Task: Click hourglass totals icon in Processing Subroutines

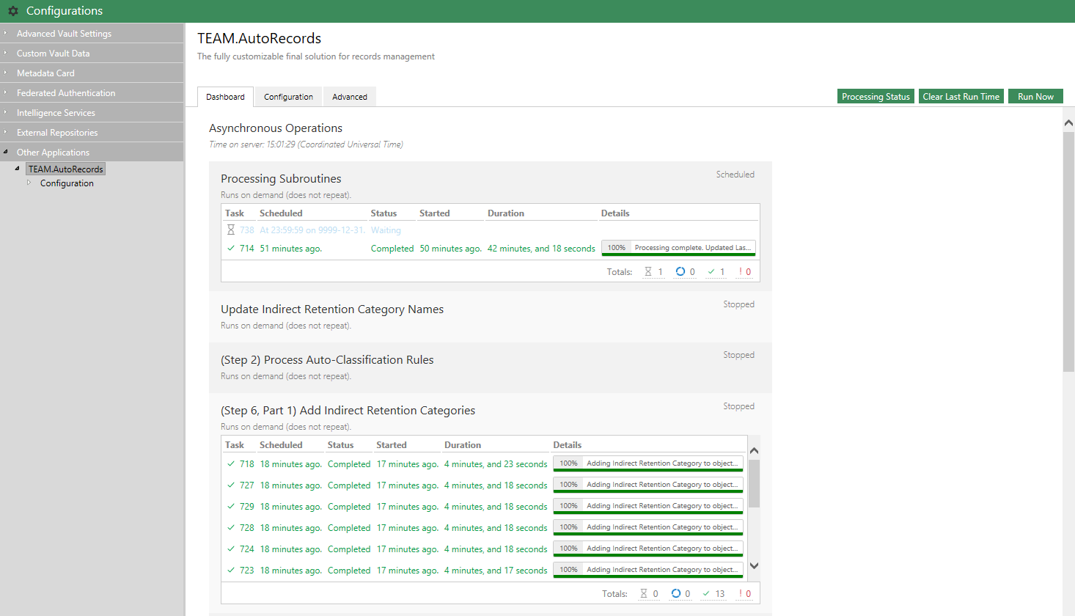Action: pyautogui.click(x=648, y=272)
